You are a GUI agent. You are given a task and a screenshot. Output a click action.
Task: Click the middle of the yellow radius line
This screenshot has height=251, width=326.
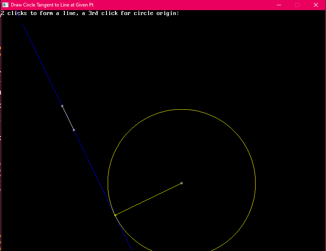pos(148,199)
